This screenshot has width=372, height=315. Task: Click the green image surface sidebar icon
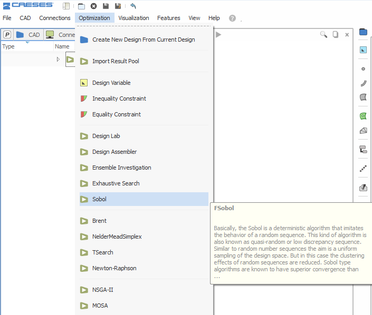tap(363, 116)
